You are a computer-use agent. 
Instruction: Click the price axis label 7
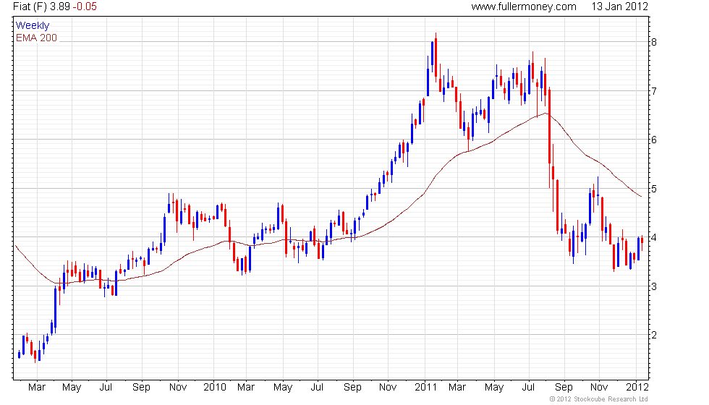[654, 91]
